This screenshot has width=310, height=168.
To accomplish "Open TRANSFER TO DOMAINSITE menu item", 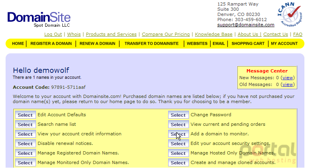I will click(x=151, y=43).
